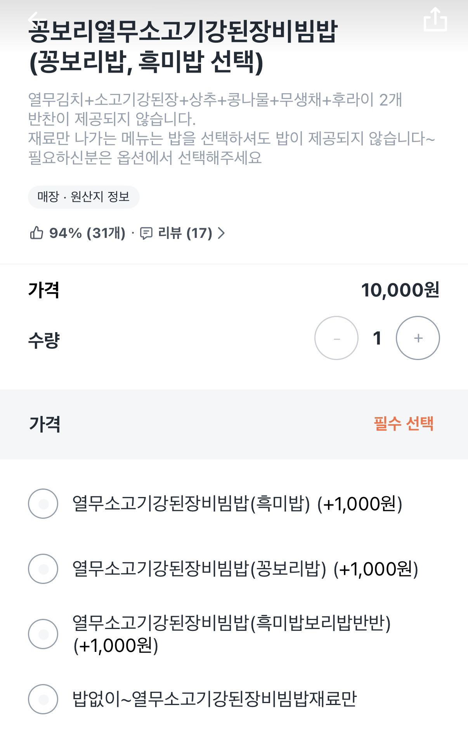The height and width of the screenshot is (738, 468).
Task: Decrease quantity with the minus button
Action: [336, 338]
